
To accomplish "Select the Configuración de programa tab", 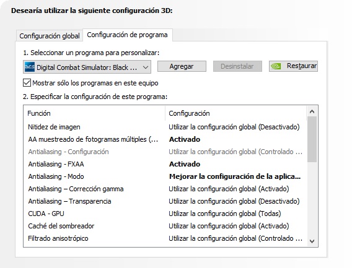I will pos(127,35).
